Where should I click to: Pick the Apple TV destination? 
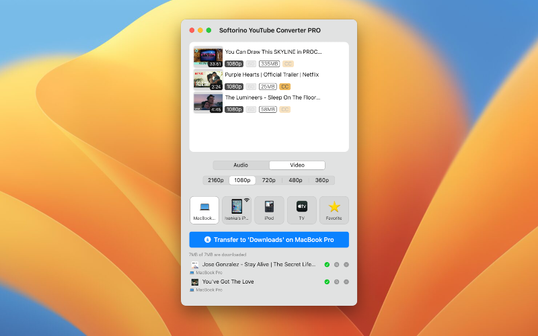click(x=301, y=210)
